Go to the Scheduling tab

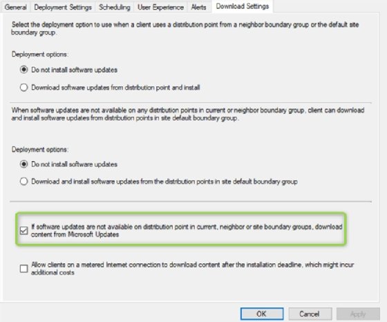pos(115,7)
